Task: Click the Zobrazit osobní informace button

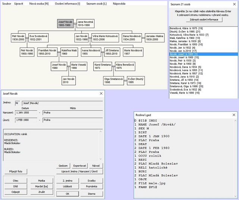Action: 204,19
